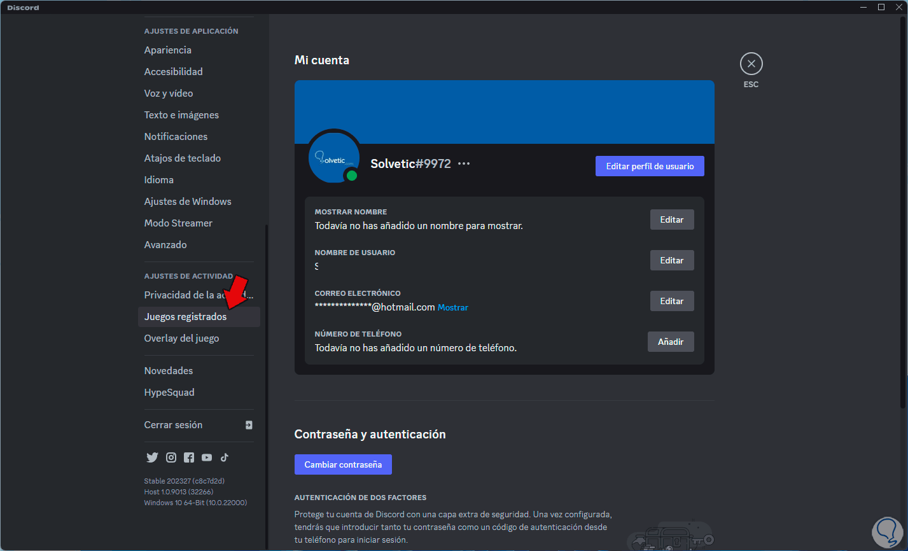This screenshot has height=551, width=908.
Task: Click the AUTENTICACIÓN DE DOS FACTORES label
Action: (361, 498)
